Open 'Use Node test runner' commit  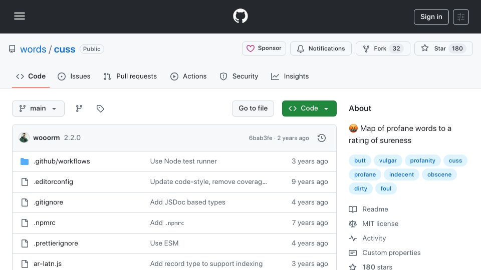(183, 161)
